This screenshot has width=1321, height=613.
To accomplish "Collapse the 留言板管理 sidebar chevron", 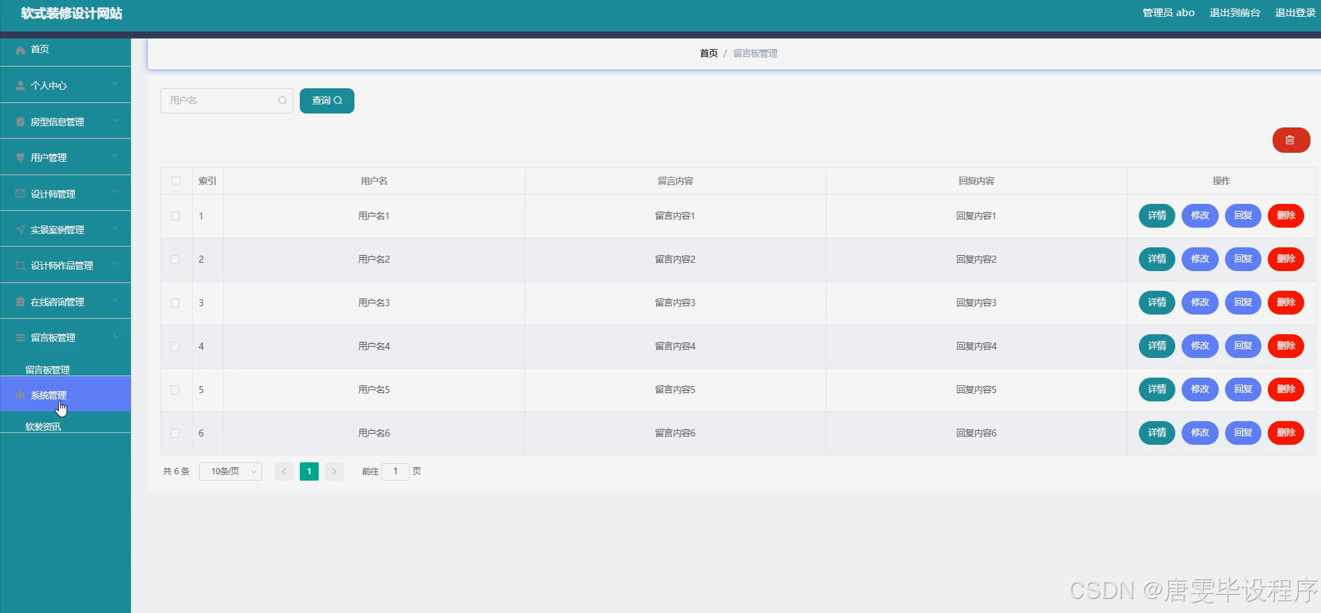I will point(115,336).
